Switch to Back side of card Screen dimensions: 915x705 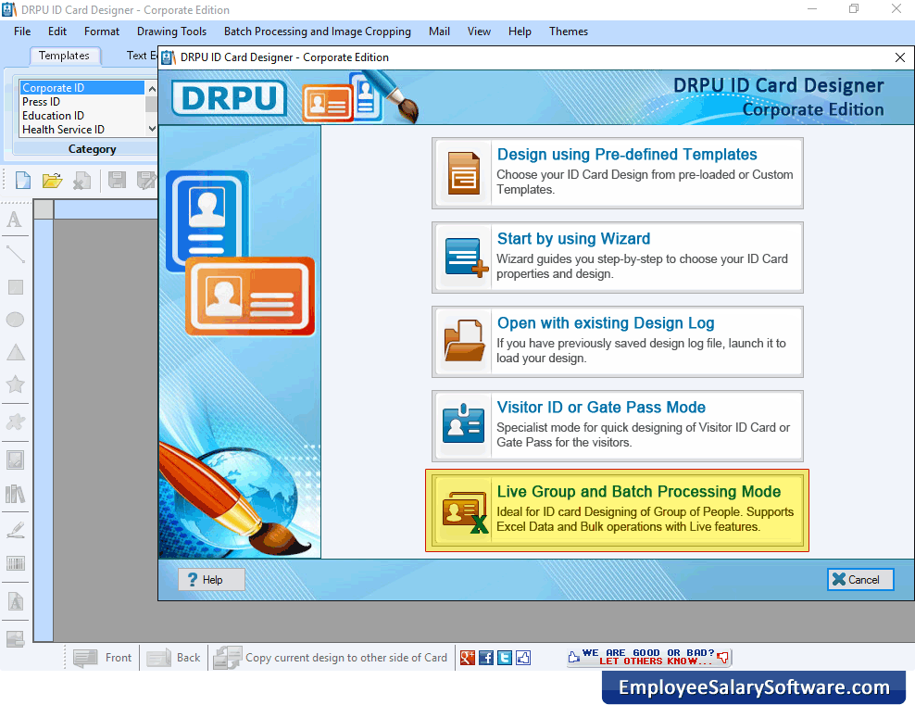[x=173, y=658]
